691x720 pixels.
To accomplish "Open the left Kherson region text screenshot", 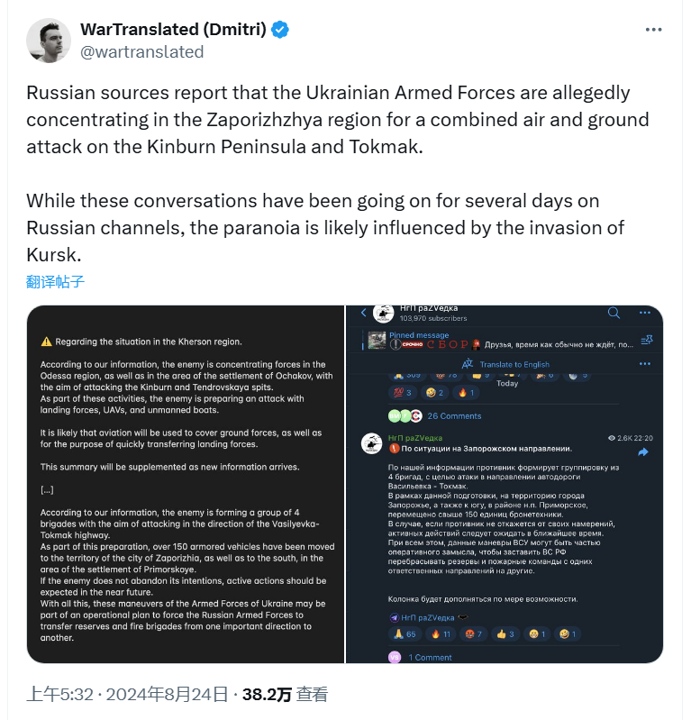I will point(186,485).
